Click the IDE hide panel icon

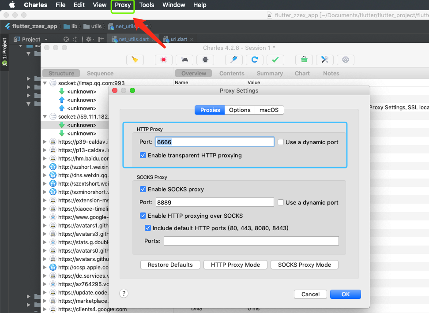click(x=101, y=39)
